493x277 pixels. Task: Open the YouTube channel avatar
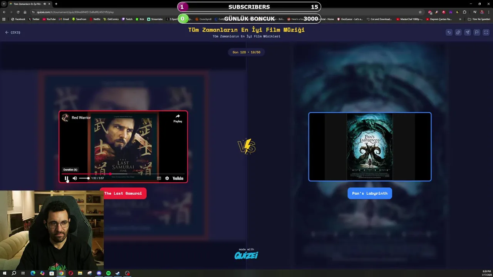point(65,118)
